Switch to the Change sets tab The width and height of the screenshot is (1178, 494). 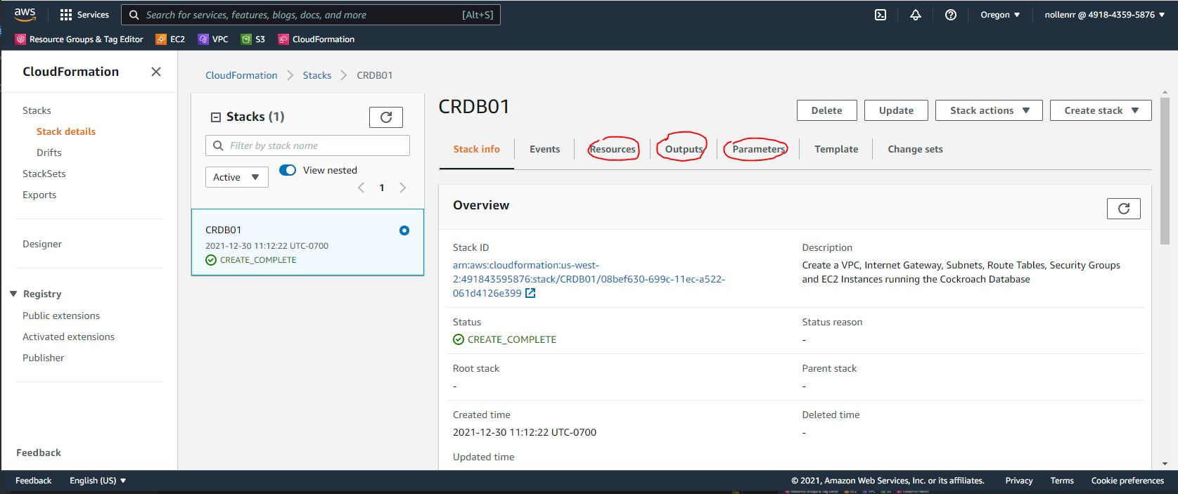pyautogui.click(x=915, y=149)
